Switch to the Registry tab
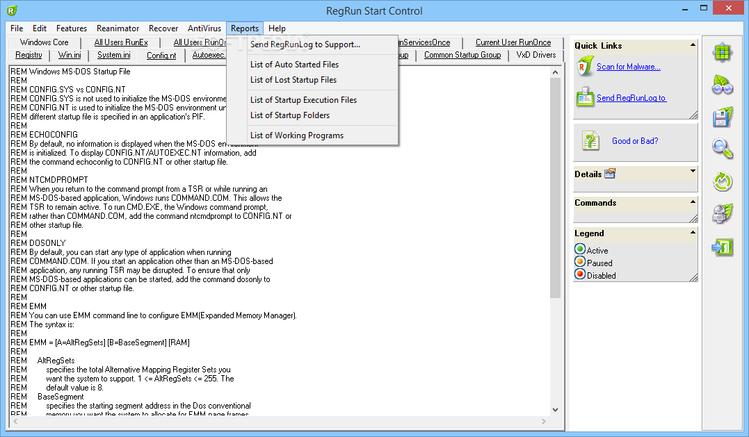The image size is (749, 437). [x=29, y=55]
